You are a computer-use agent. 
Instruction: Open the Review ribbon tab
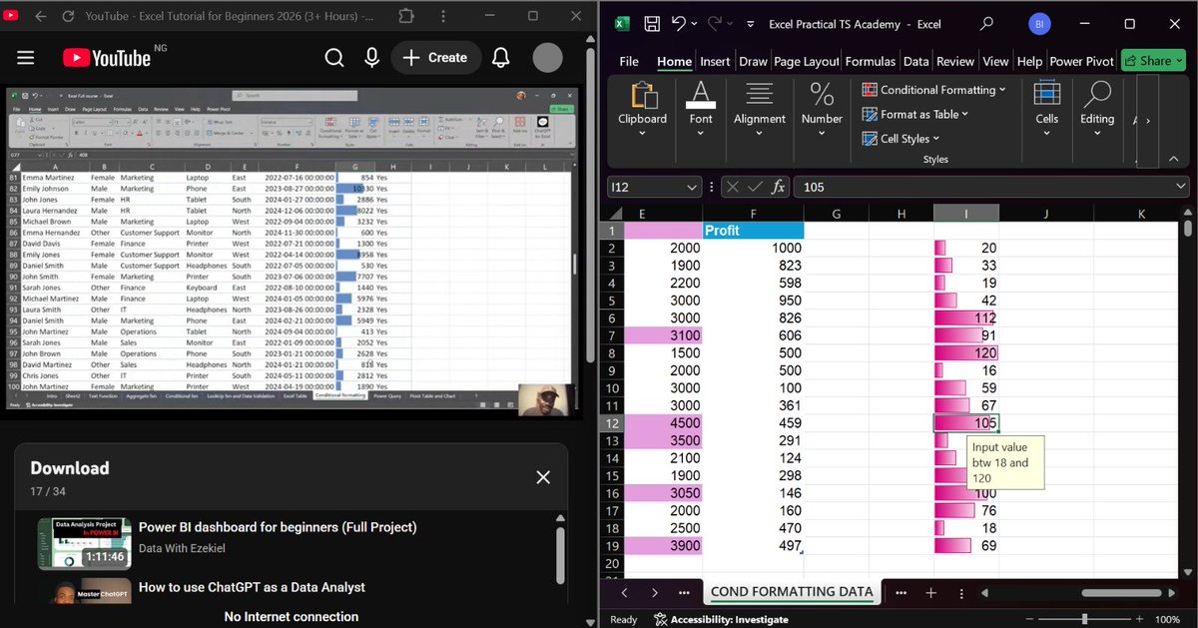955,61
